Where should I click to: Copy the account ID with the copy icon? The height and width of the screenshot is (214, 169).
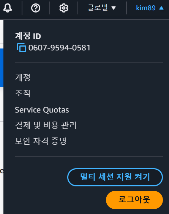pos(22,48)
